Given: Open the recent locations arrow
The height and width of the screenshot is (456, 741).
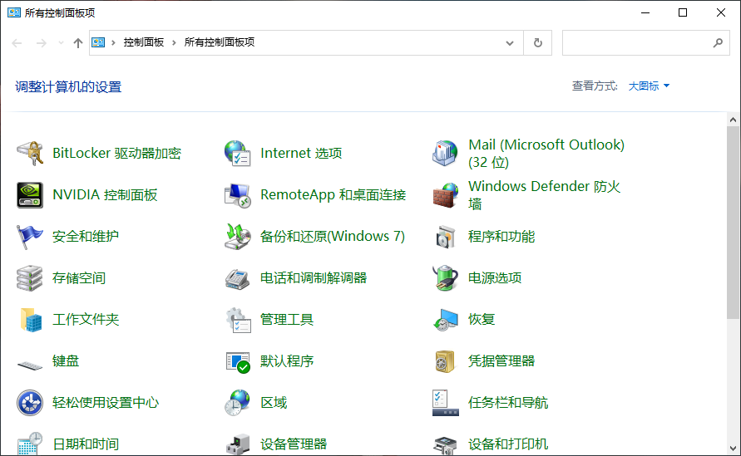Looking at the screenshot, I should [x=61, y=42].
